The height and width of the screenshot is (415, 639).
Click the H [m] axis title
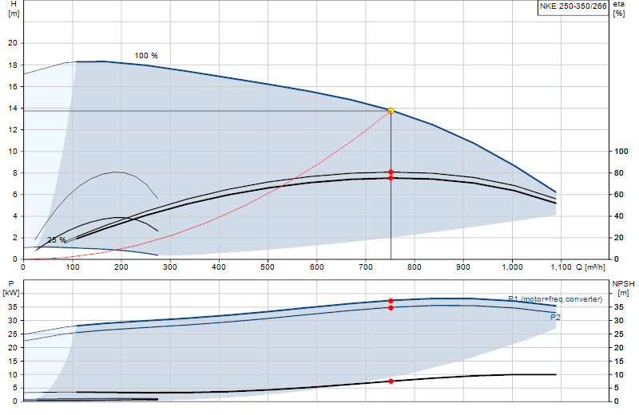14,9
